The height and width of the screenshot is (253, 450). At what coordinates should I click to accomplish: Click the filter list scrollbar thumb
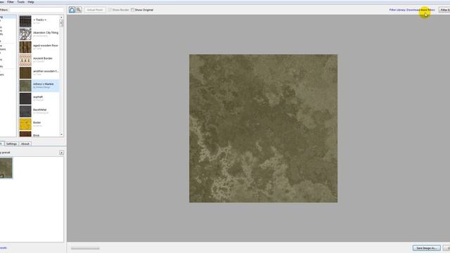pos(61,23)
